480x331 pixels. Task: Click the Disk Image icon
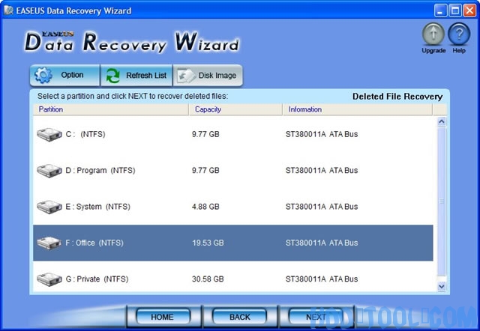pos(186,76)
